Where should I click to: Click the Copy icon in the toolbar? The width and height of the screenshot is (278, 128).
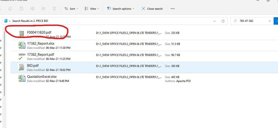pyautogui.click(x=10, y=9)
